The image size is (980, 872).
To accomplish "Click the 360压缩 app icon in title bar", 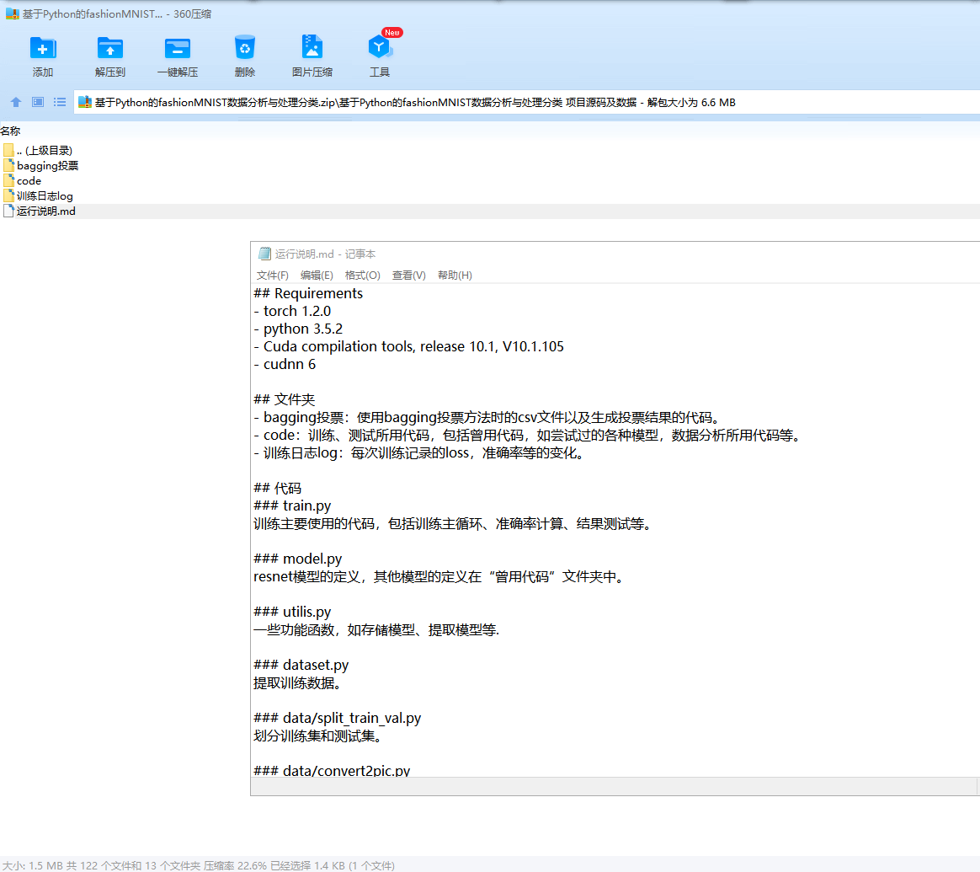I will [12, 13].
